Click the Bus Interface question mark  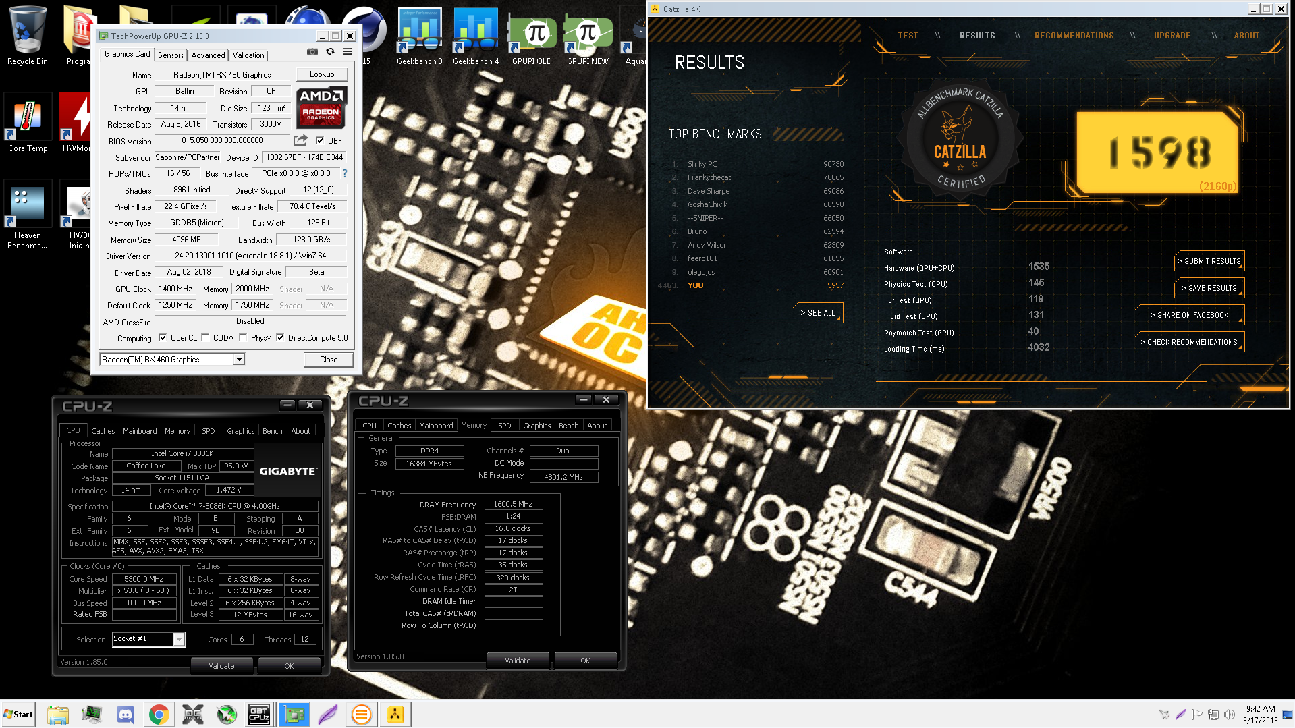click(345, 173)
